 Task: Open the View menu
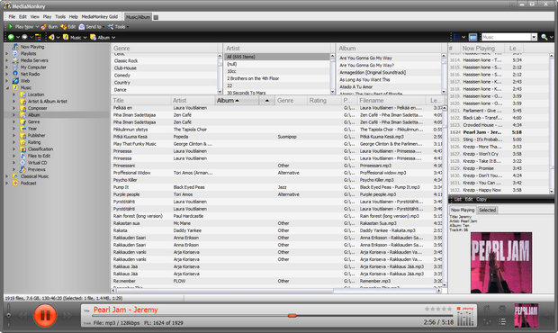click(35, 17)
